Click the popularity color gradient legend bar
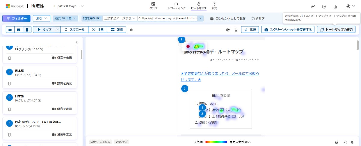The width and height of the screenshot is (361, 146). (216, 142)
